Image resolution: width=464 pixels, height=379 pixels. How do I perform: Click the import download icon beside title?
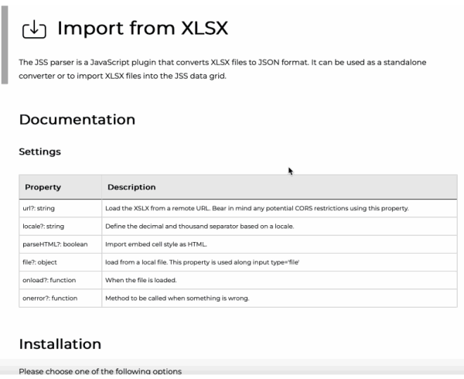tap(34, 29)
